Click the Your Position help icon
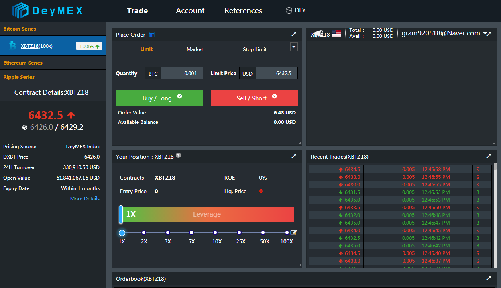501x288 pixels. click(179, 155)
